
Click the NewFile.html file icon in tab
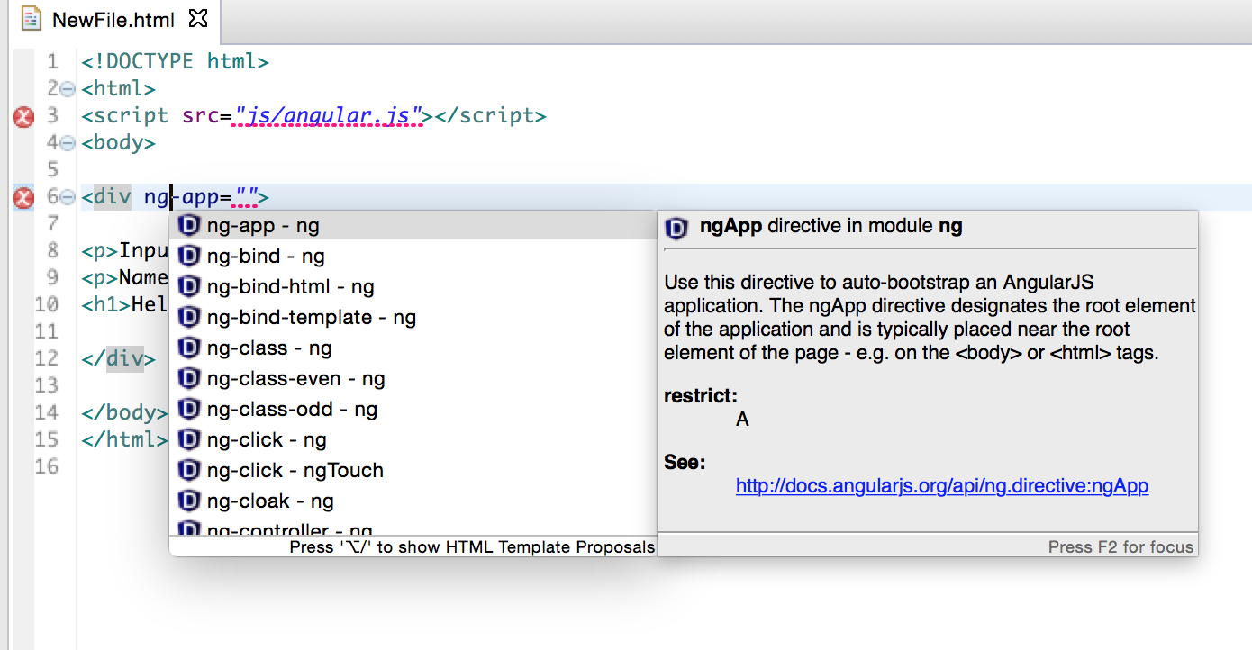click(x=32, y=19)
